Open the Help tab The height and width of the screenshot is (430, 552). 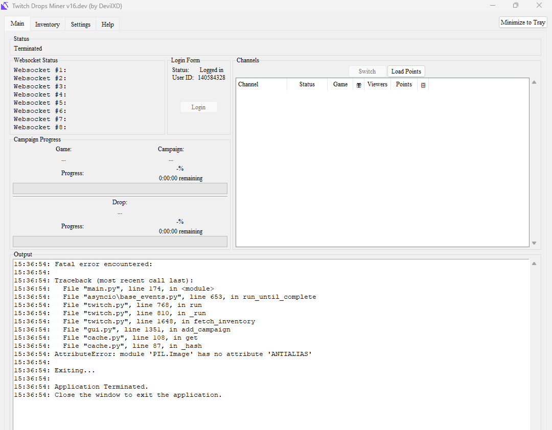[107, 23]
